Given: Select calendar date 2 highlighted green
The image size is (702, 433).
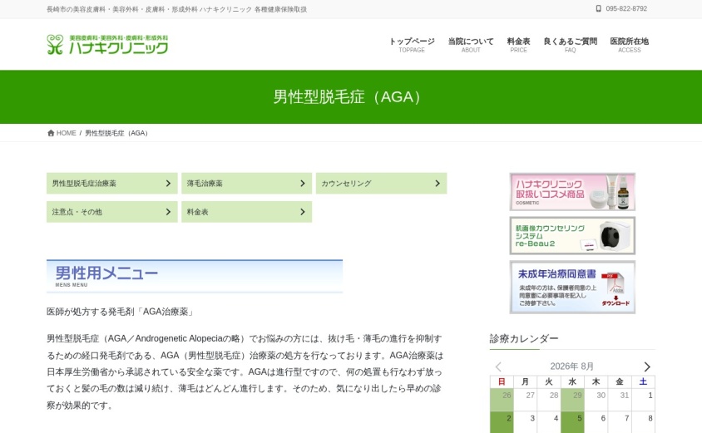Looking at the screenshot, I should tap(502, 422).
